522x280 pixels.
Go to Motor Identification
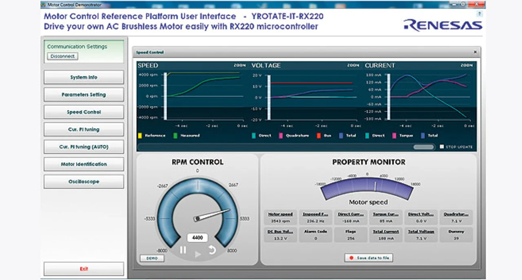coord(84,164)
